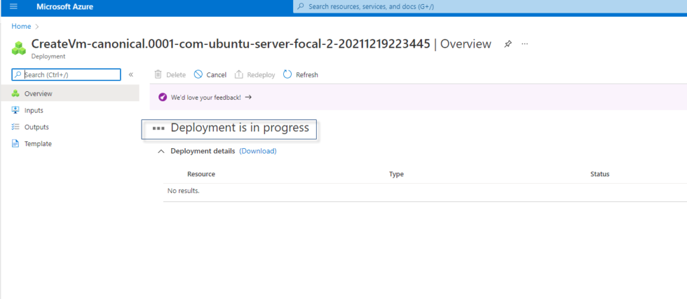Open the Azure portal hamburger menu
Screen dimensions: 687x299
(x=13, y=7)
